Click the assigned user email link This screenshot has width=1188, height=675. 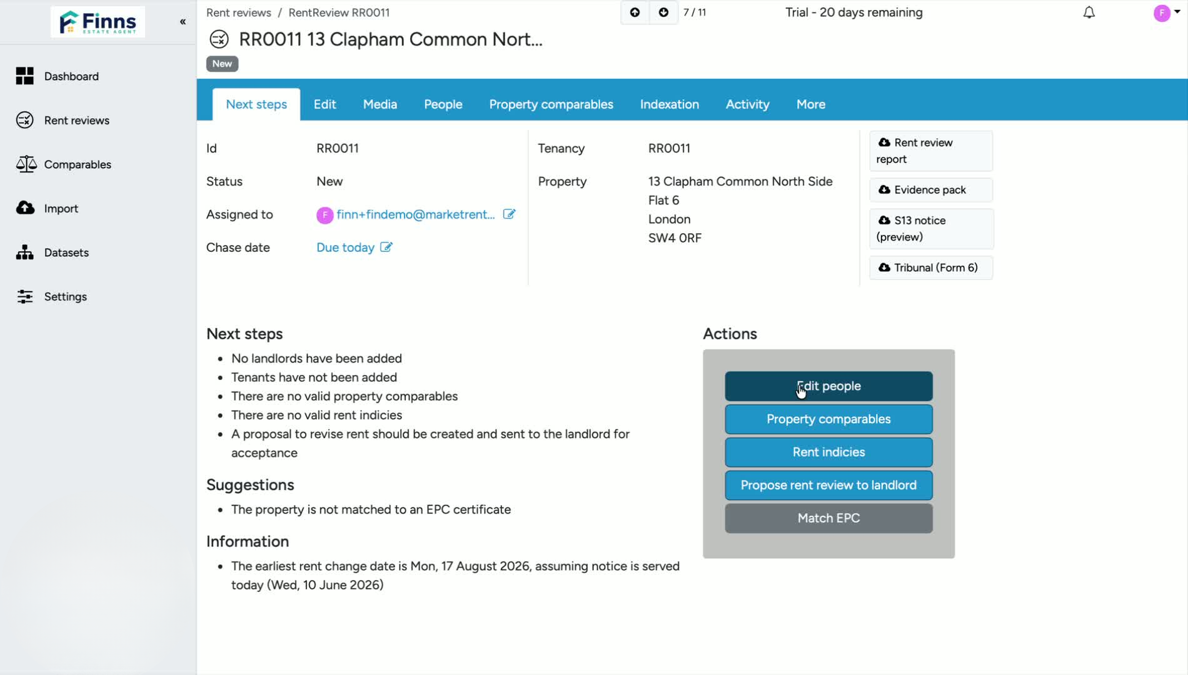point(416,214)
